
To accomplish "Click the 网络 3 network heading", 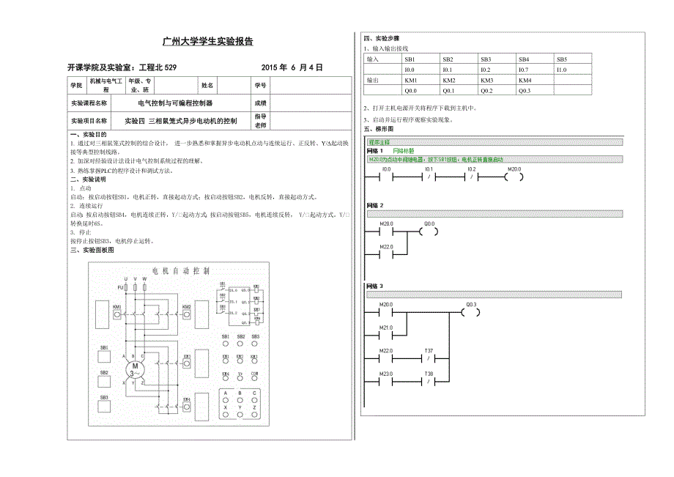I will pos(374,286).
